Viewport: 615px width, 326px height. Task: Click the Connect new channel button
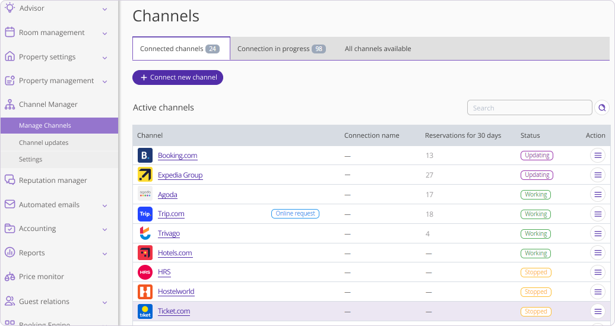click(177, 77)
